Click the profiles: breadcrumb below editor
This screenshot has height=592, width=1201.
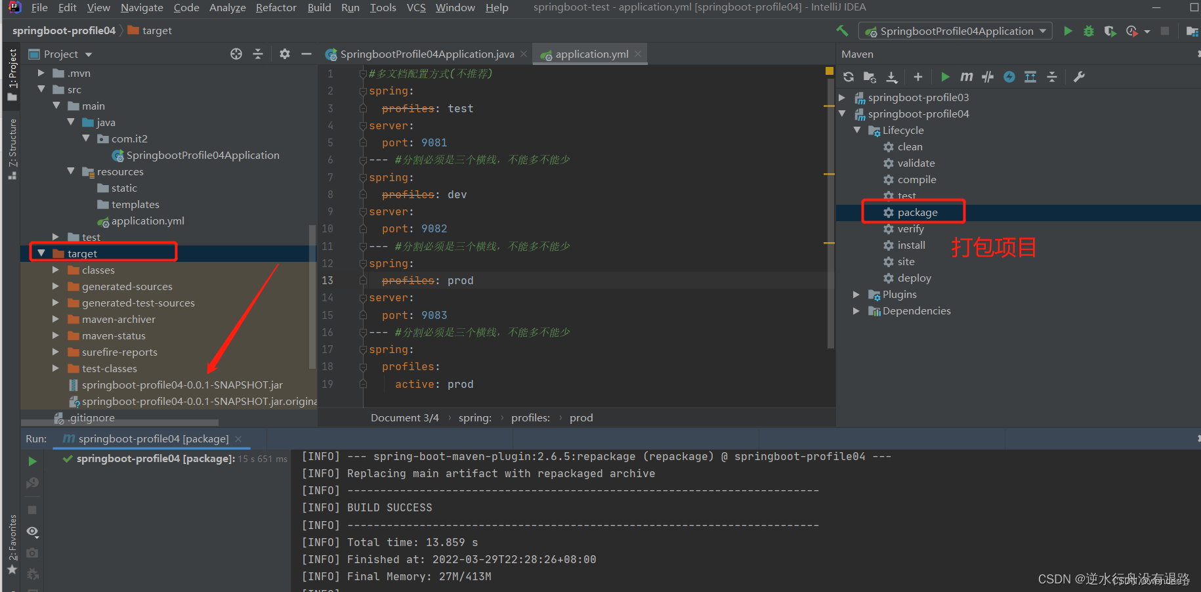(x=530, y=418)
